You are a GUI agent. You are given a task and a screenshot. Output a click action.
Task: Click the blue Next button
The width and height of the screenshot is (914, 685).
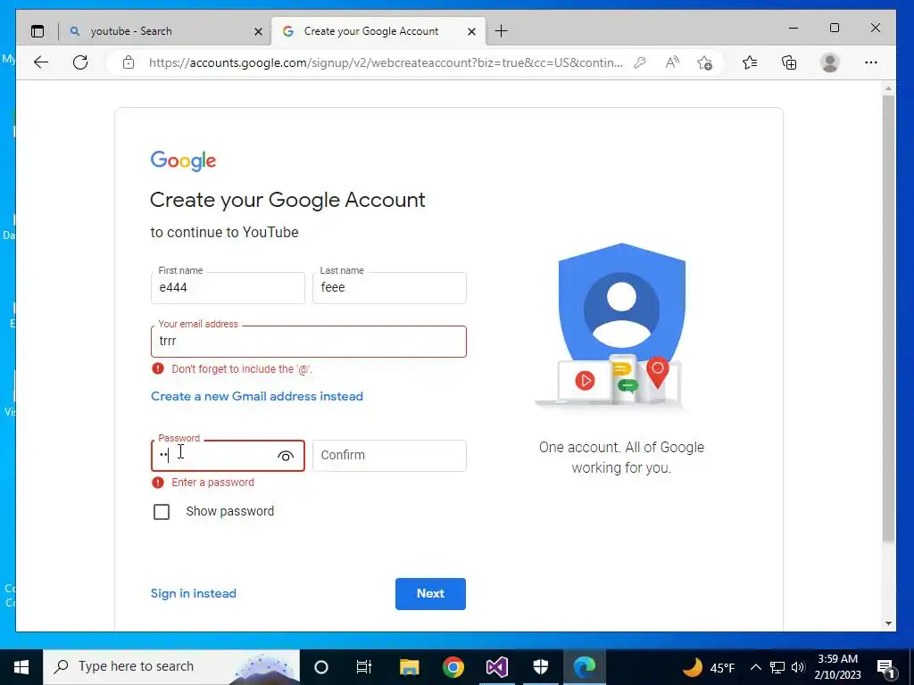point(430,593)
